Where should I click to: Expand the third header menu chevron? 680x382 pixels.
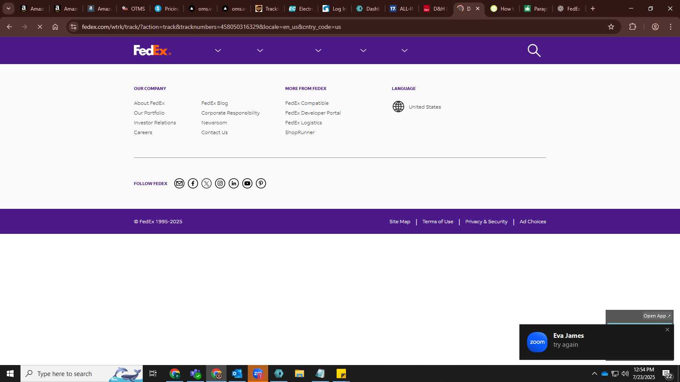tap(318, 51)
